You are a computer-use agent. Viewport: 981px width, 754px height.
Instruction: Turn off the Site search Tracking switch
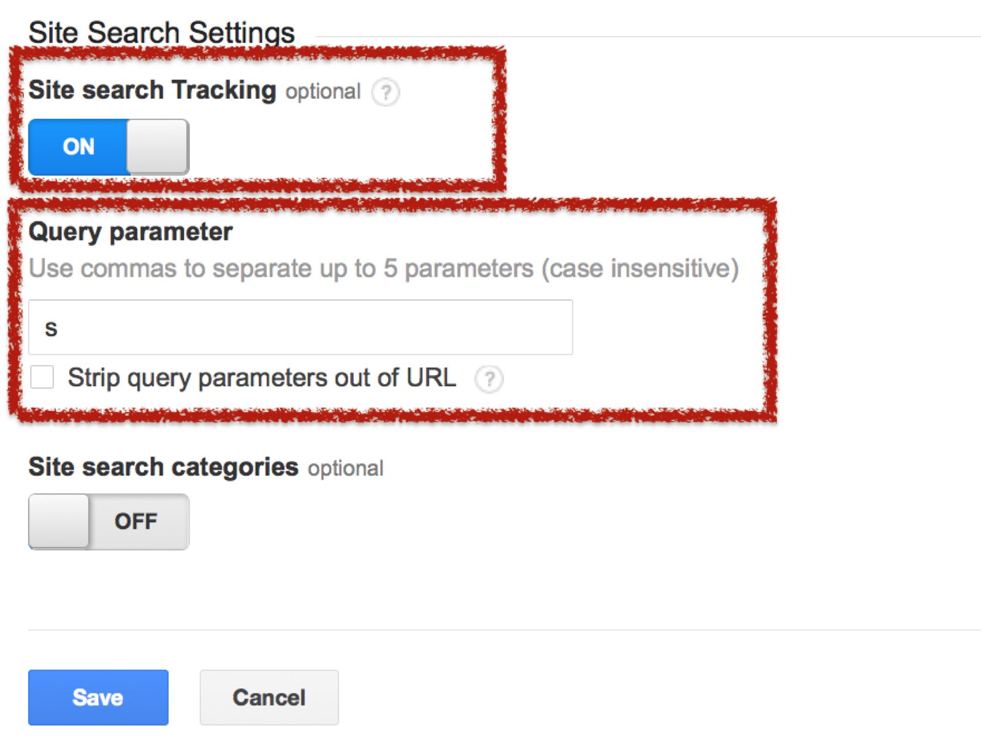point(109,147)
